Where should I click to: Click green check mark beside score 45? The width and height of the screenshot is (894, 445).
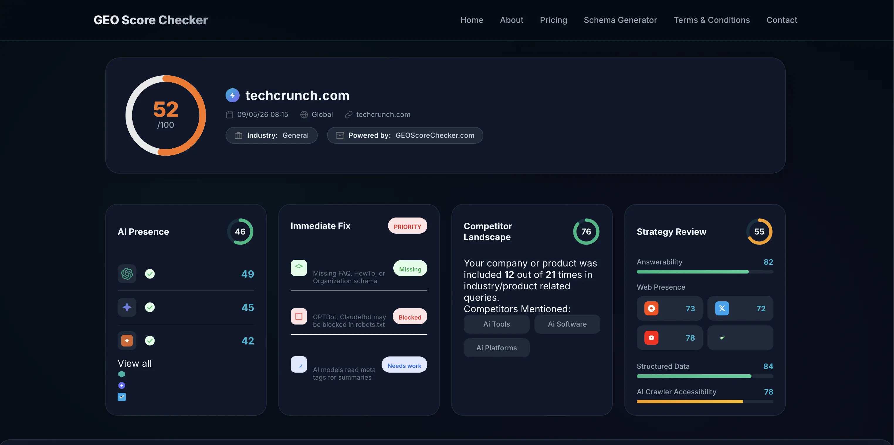coord(150,307)
